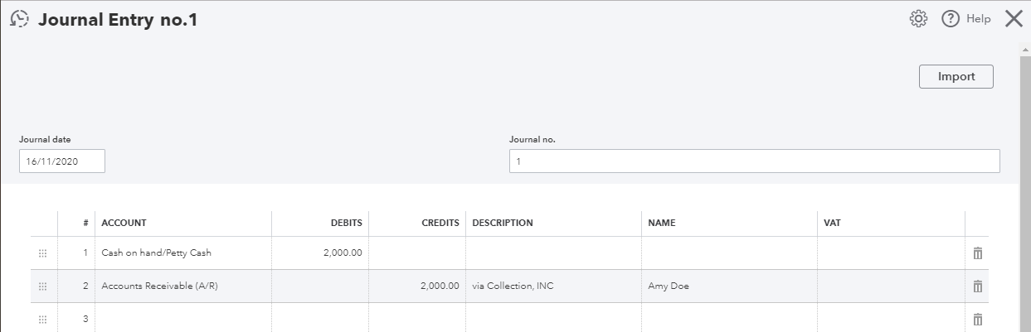Edit the 2,000.00 debit amount in row 1

click(320, 253)
